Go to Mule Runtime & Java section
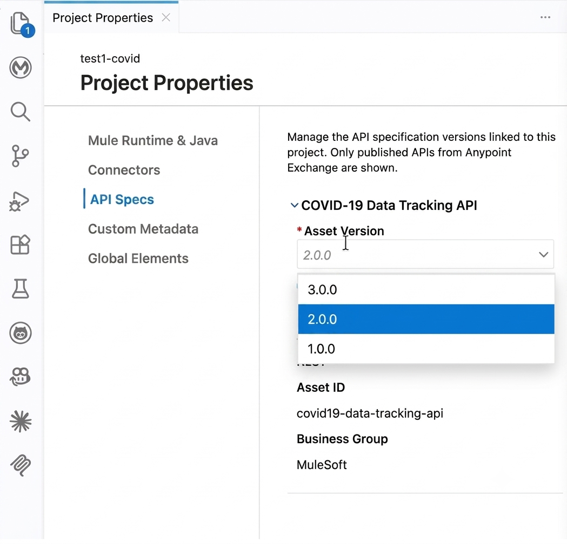Screen dimensions: 567x544 [153, 140]
